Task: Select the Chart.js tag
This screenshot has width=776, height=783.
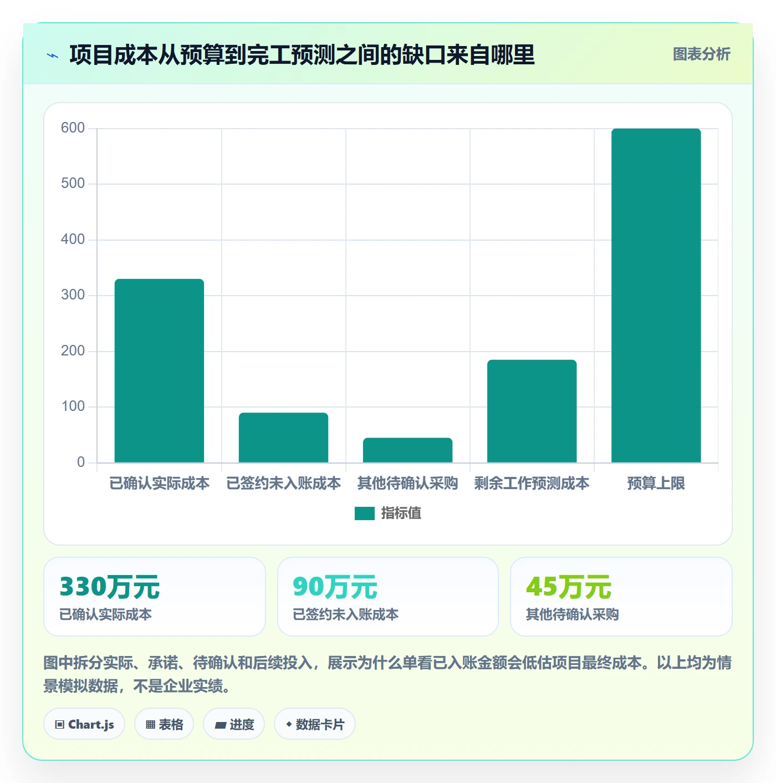Action: (x=84, y=724)
